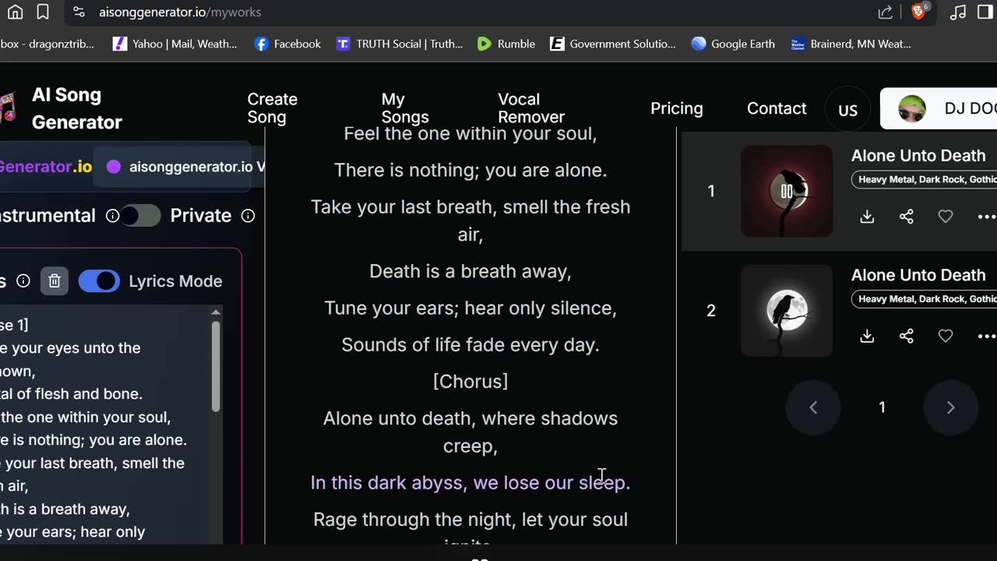
Task: Like second Alone Unto Death song
Action: pos(946,336)
